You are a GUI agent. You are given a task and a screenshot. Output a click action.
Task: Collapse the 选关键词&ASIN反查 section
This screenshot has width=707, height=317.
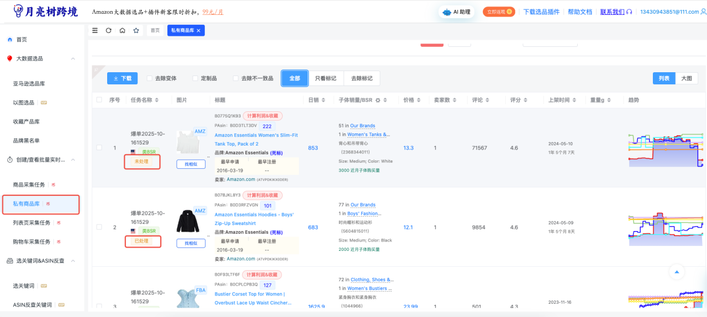73,261
